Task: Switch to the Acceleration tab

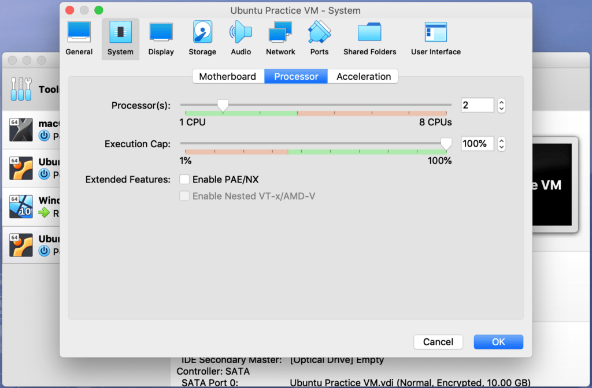Action: point(363,77)
